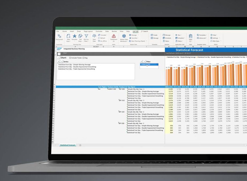247x181 pixels.
Task: Open the Simulate dropdown
Action: click(103, 35)
